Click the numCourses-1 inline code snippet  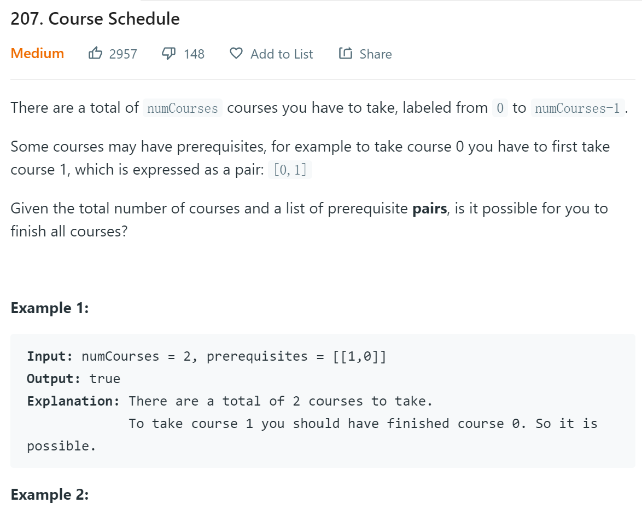(x=577, y=108)
